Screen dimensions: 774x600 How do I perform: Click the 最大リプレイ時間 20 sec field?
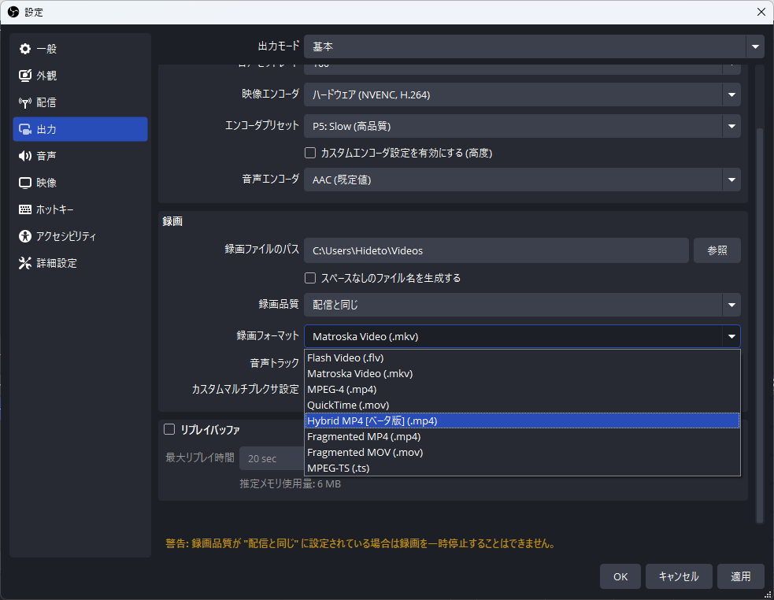[x=272, y=458]
